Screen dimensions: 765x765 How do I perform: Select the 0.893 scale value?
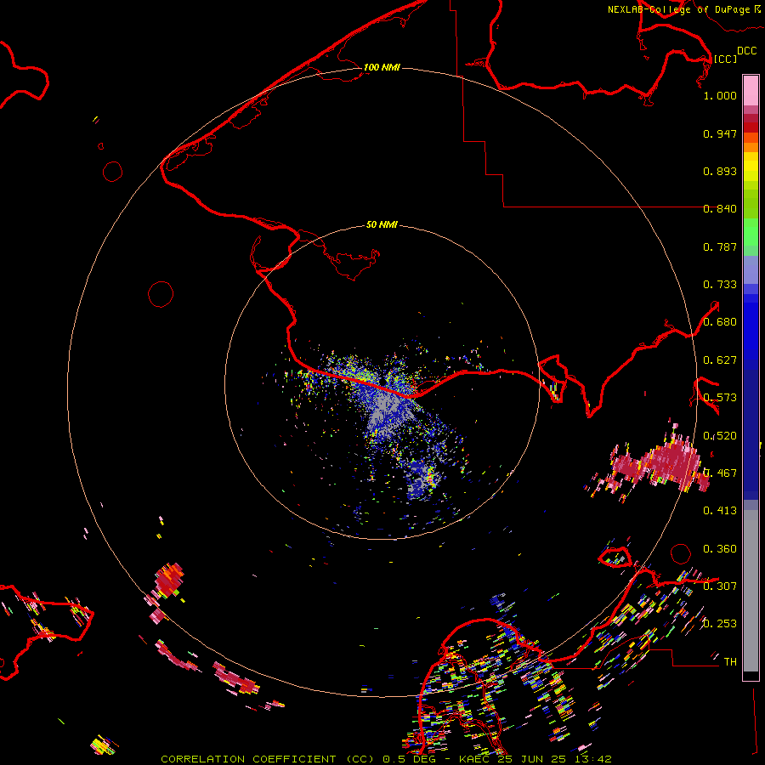tap(720, 171)
